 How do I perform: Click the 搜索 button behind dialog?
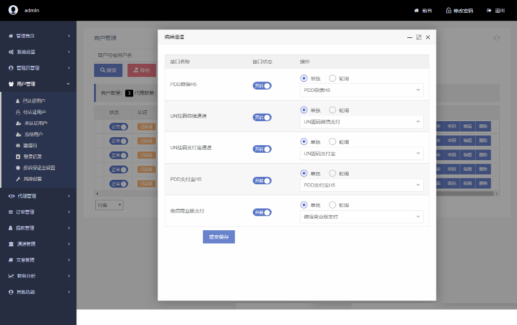(108, 70)
